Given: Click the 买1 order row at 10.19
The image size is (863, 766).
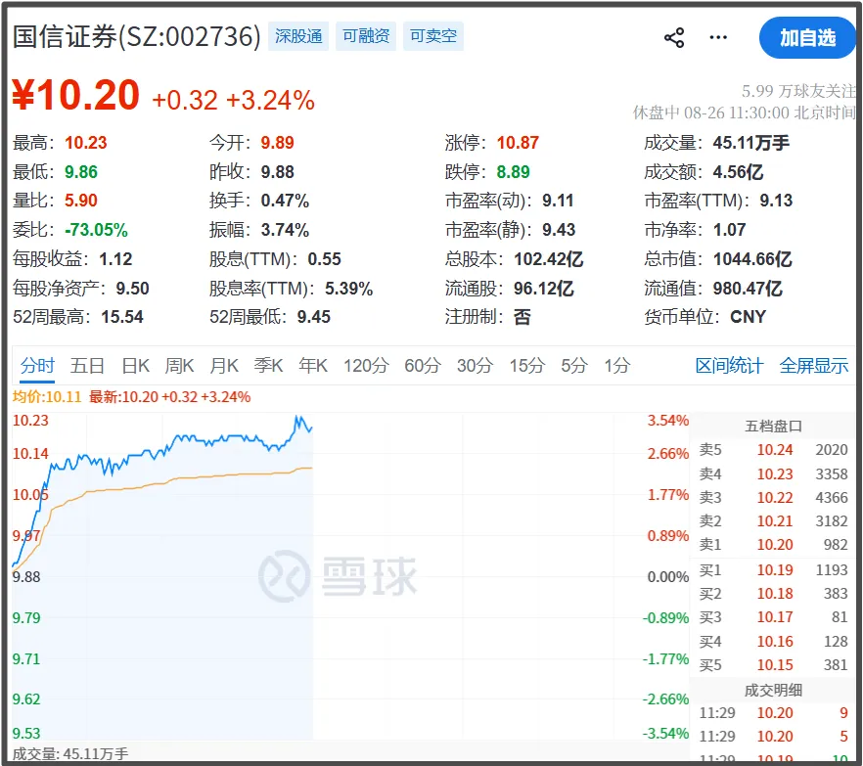Looking at the screenshot, I should click(773, 570).
